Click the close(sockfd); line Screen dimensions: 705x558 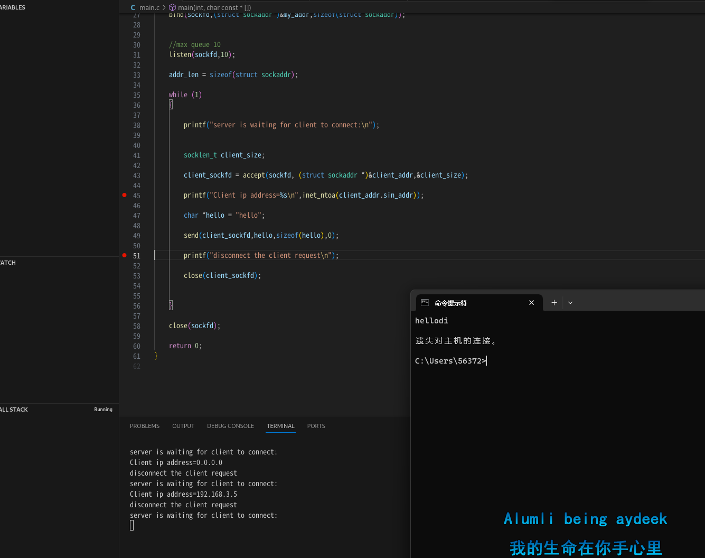pos(195,325)
